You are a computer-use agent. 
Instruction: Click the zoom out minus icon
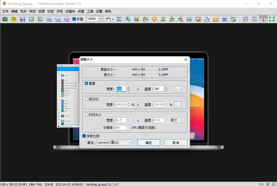click(58, 19)
